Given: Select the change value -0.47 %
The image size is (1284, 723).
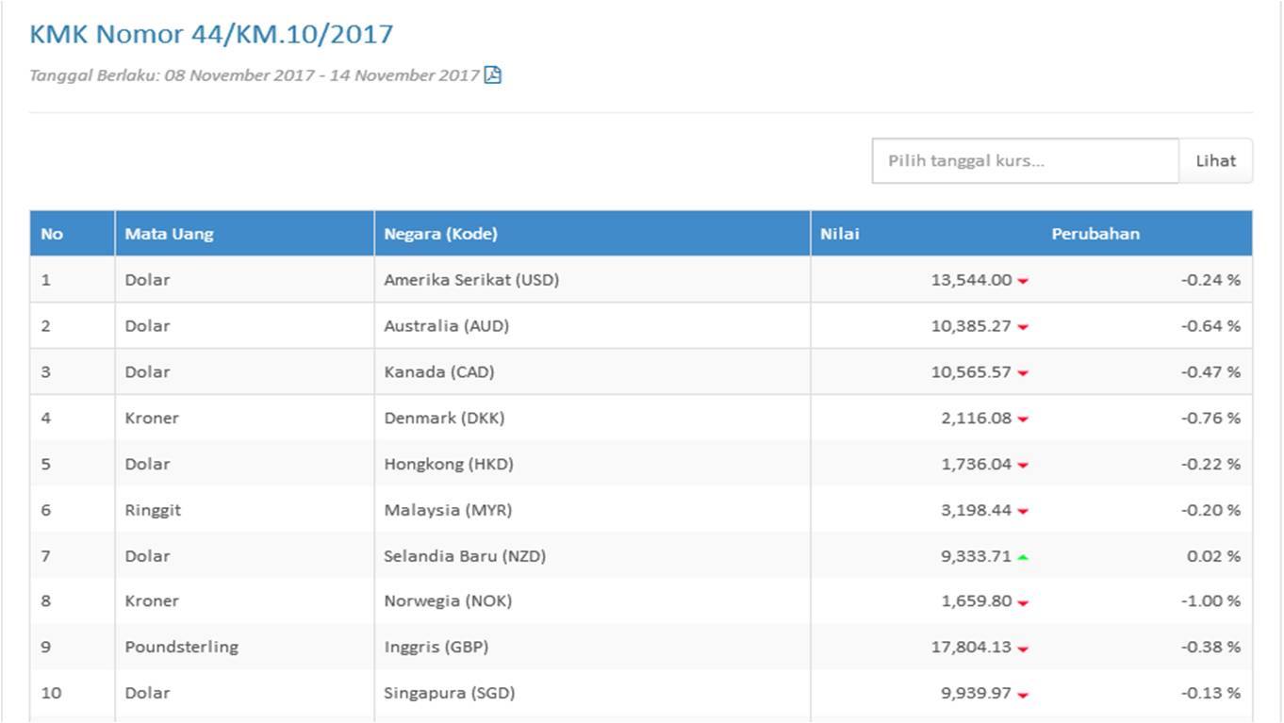Looking at the screenshot, I should tap(1210, 371).
